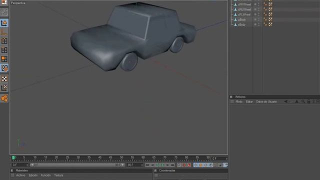Toggle Parameter keyframe recording
This screenshot has height=180, width=320.
(x=210, y=165)
